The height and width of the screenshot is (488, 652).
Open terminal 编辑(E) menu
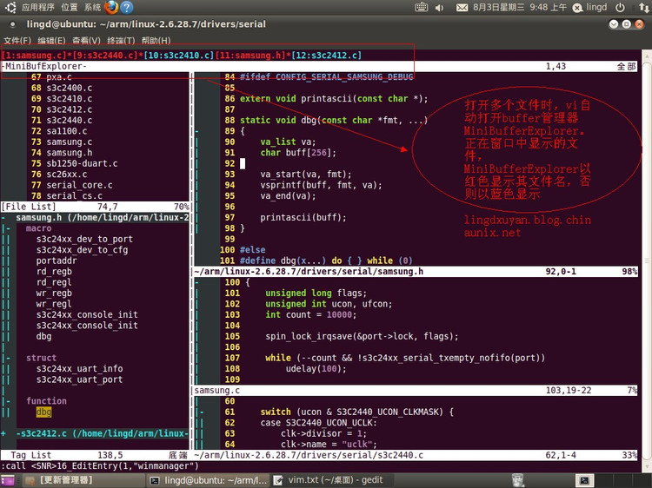(x=51, y=40)
